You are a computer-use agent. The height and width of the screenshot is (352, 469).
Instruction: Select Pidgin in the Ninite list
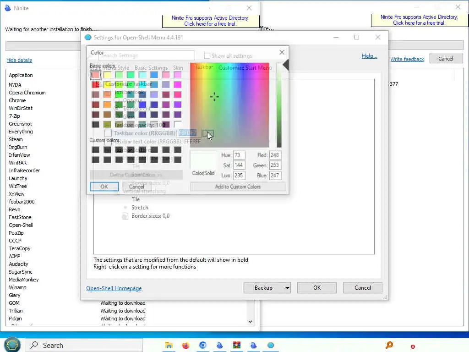click(15, 318)
